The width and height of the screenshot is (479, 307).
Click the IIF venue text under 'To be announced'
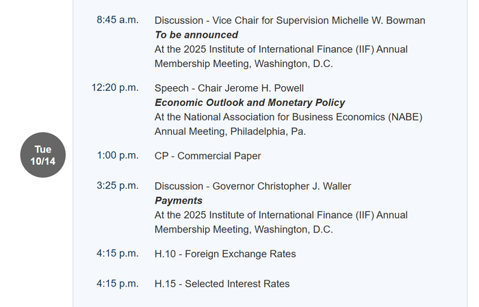click(x=281, y=49)
